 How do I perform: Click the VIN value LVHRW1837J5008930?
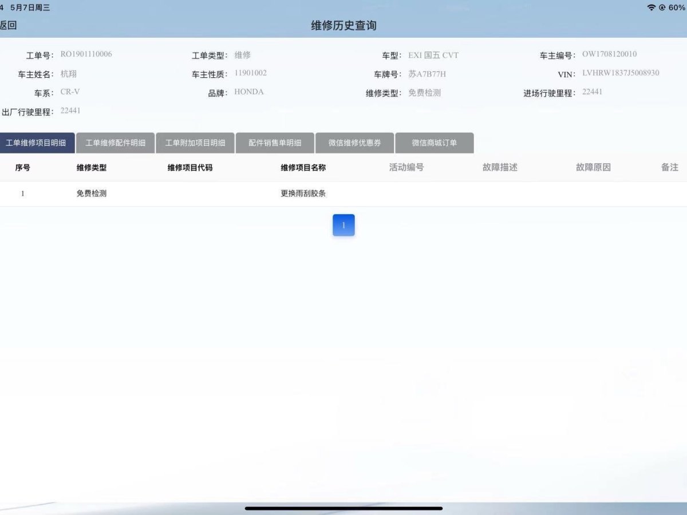621,73
